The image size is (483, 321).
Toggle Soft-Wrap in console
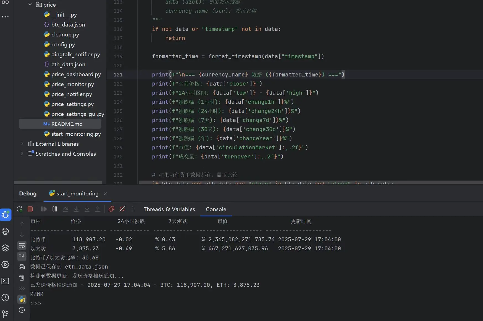click(x=22, y=245)
